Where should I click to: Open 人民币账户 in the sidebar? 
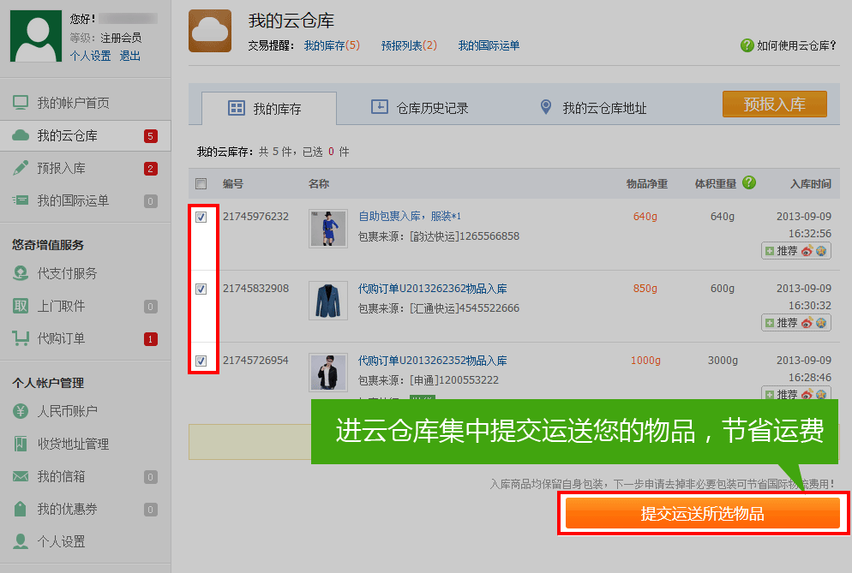(x=68, y=411)
